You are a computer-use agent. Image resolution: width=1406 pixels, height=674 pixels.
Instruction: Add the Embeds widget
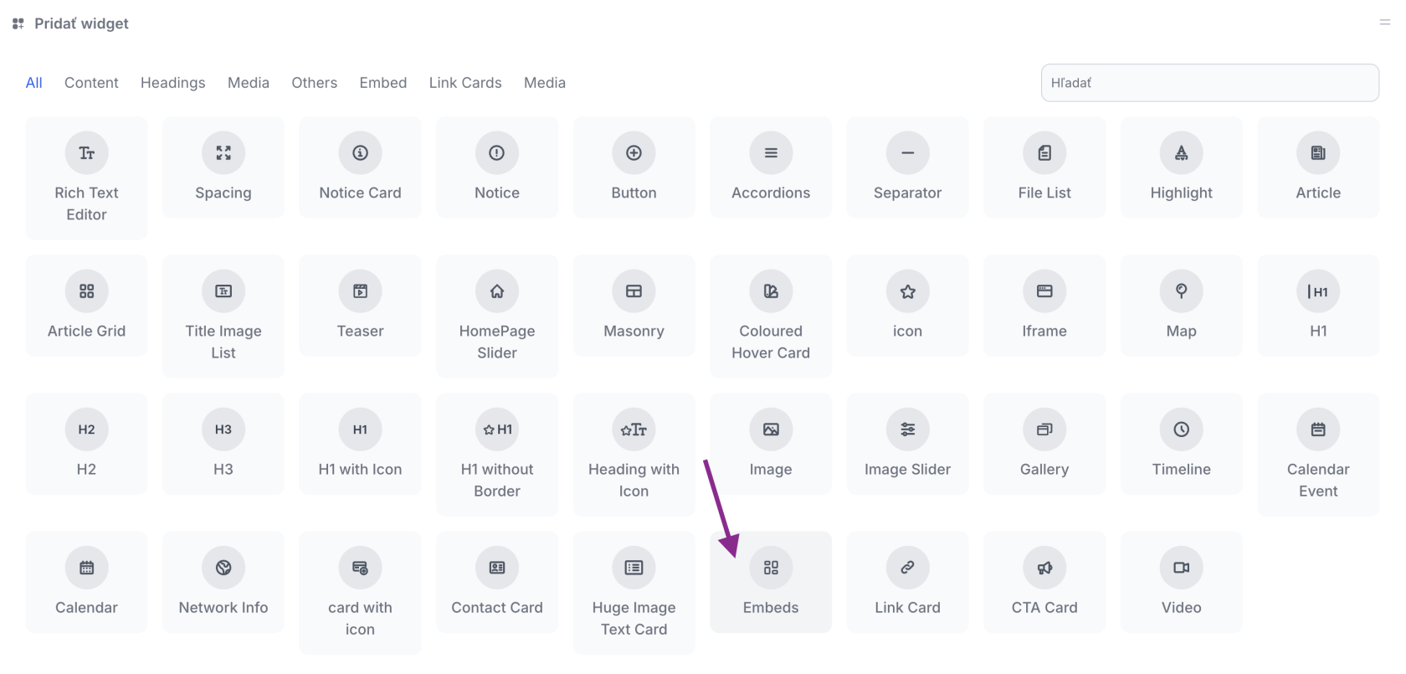point(771,582)
